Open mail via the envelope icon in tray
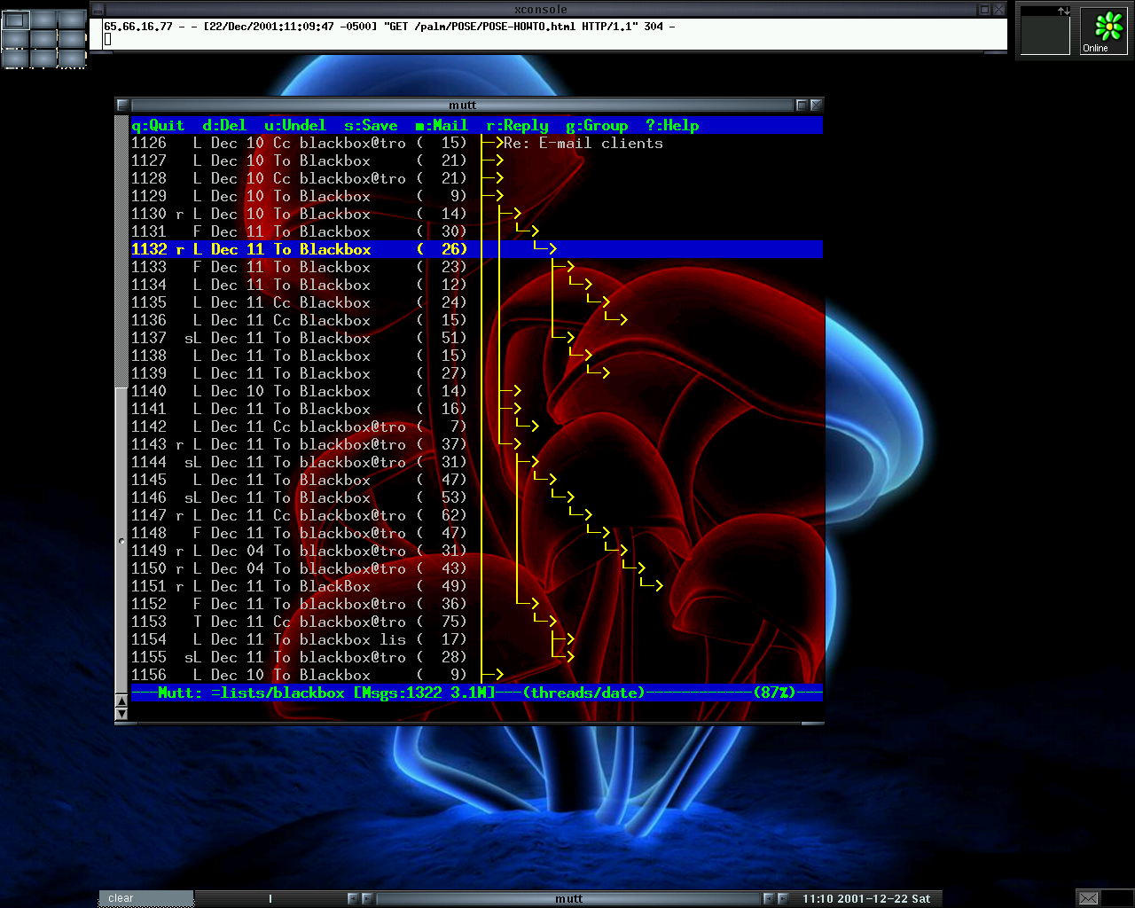Screen dimensions: 1135x908 (x=1089, y=897)
